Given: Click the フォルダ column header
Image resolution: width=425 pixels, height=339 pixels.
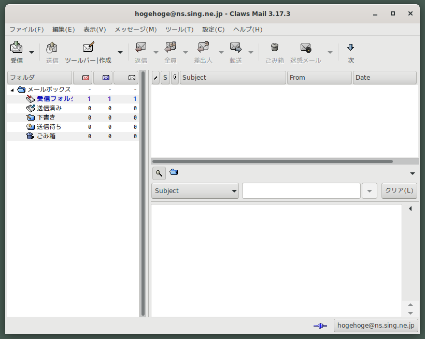Looking at the screenshot, I should click(39, 78).
